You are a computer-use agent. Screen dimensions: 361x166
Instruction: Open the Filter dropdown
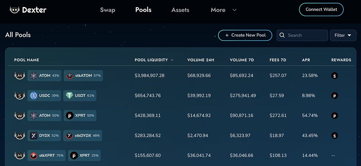pos(343,35)
